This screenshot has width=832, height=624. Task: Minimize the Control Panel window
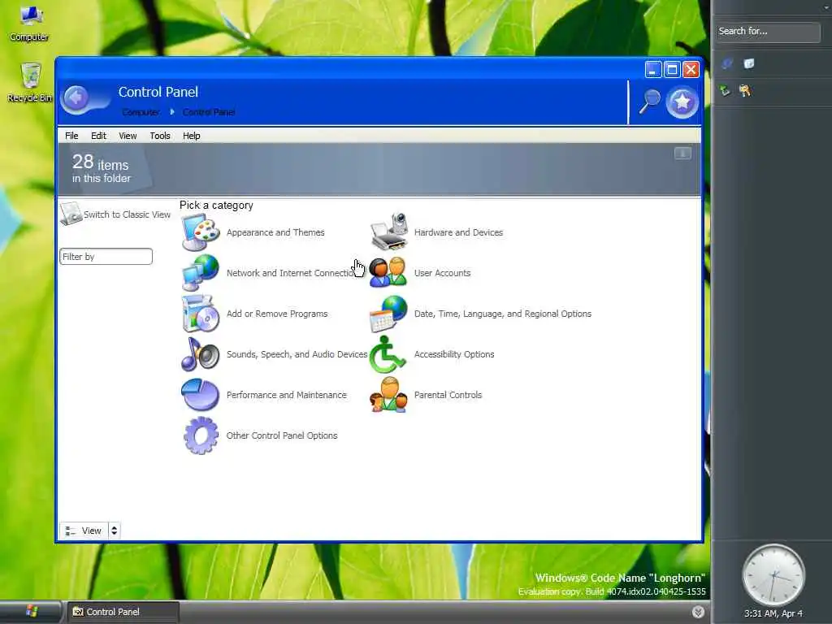pyautogui.click(x=653, y=70)
